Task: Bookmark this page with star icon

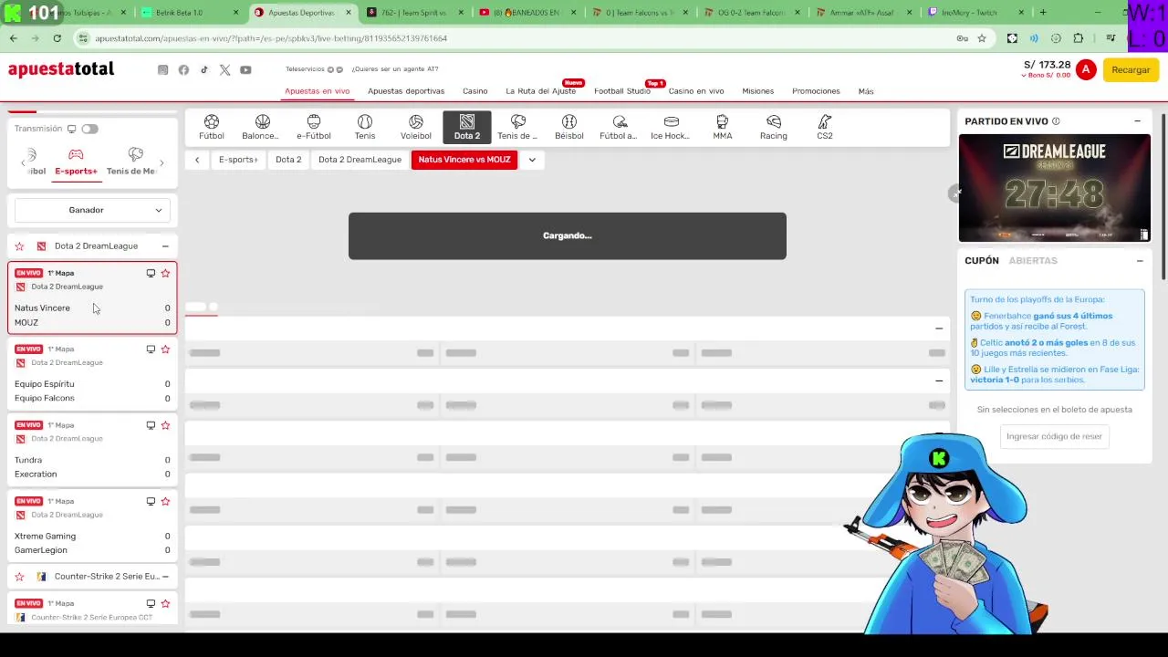Action: pos(982,38)
